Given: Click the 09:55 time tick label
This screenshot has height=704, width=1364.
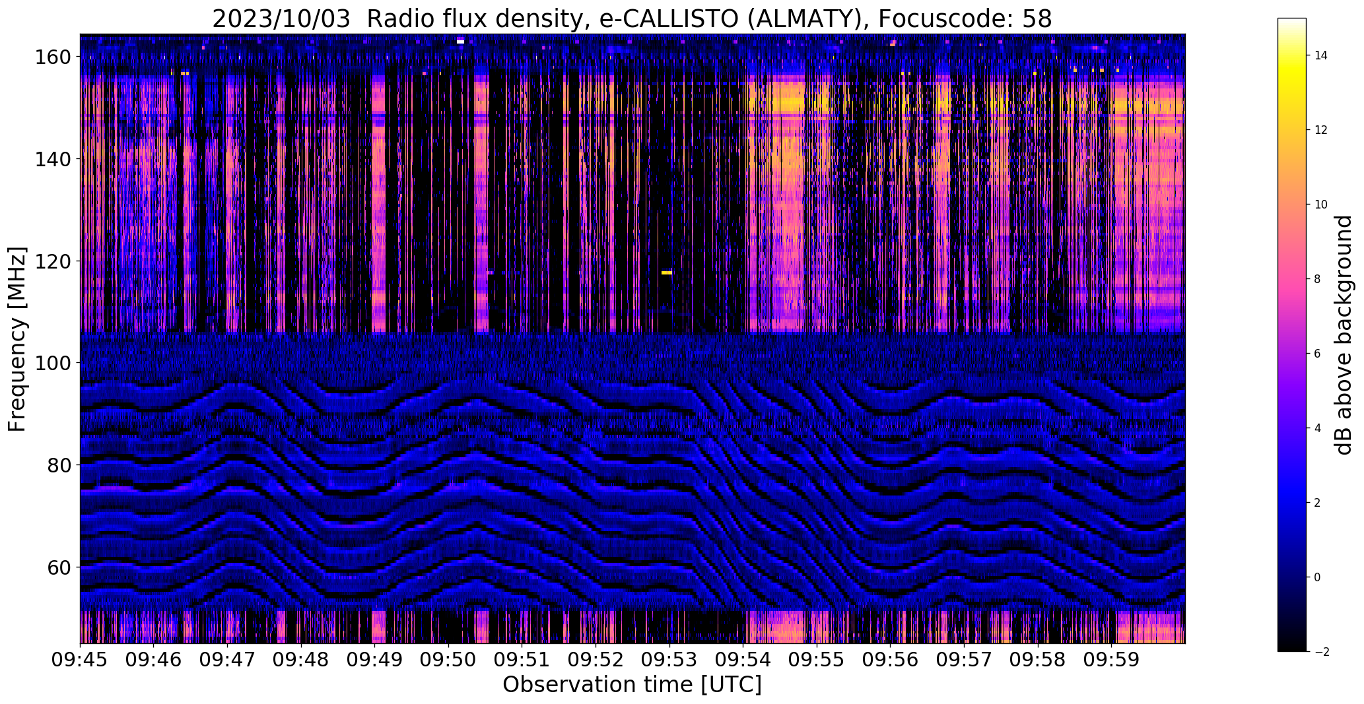Looking at the screenshot, I should 817,660.
